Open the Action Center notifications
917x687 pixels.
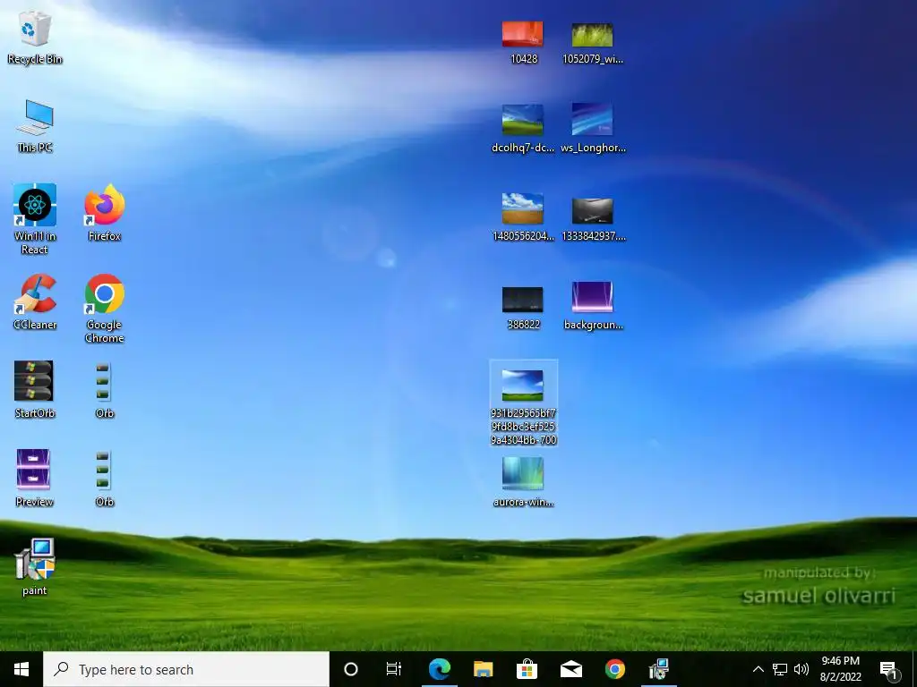click(888, 669)
